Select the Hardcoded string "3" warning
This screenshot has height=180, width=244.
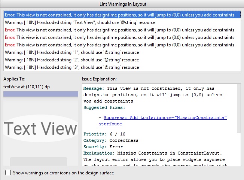(x=122, y=67)
